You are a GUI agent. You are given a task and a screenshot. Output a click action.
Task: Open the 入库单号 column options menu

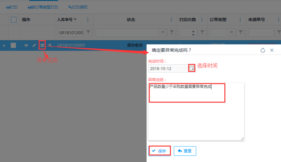tap(87, 20)
